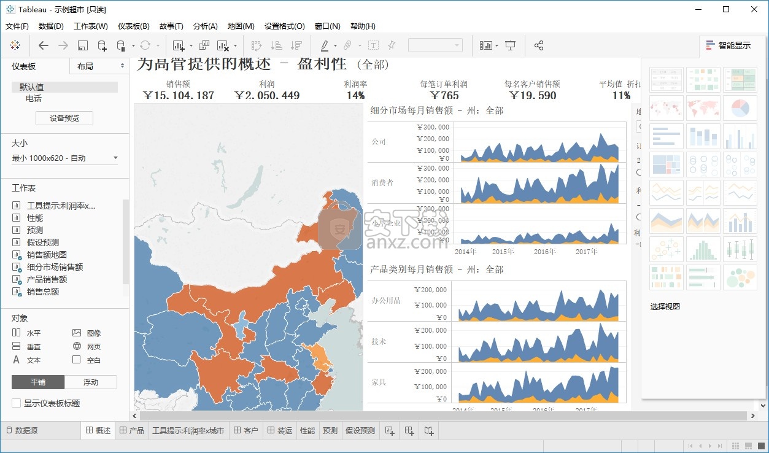Click the new worksheet chart icon

(179, 45)
